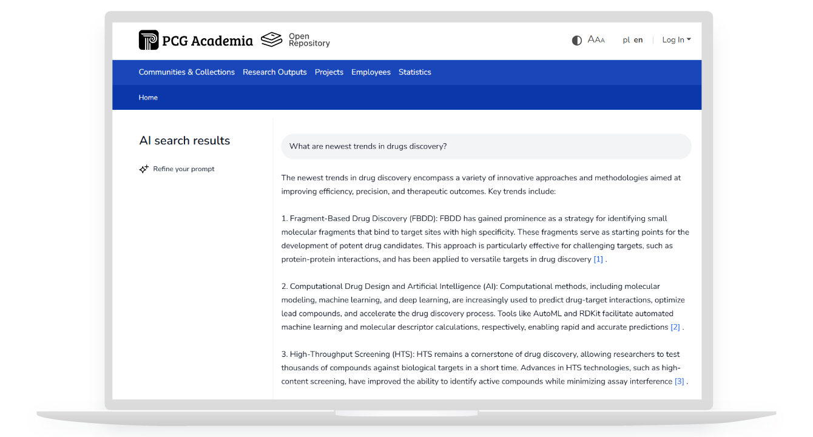
Task: Switch language to English (en)
Action: pyautogui.click(x=638, y=40)
